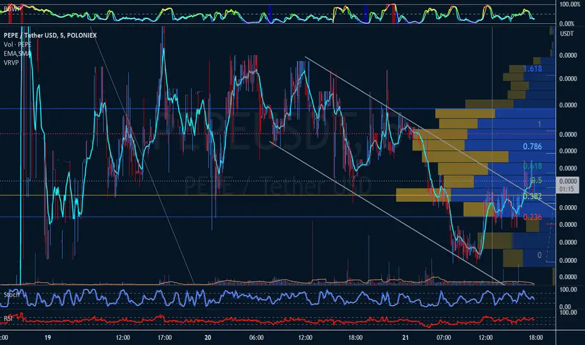Select the EMA,SMA indicator legend
This screenshot has height=345, width=585.
coord(17,54)
